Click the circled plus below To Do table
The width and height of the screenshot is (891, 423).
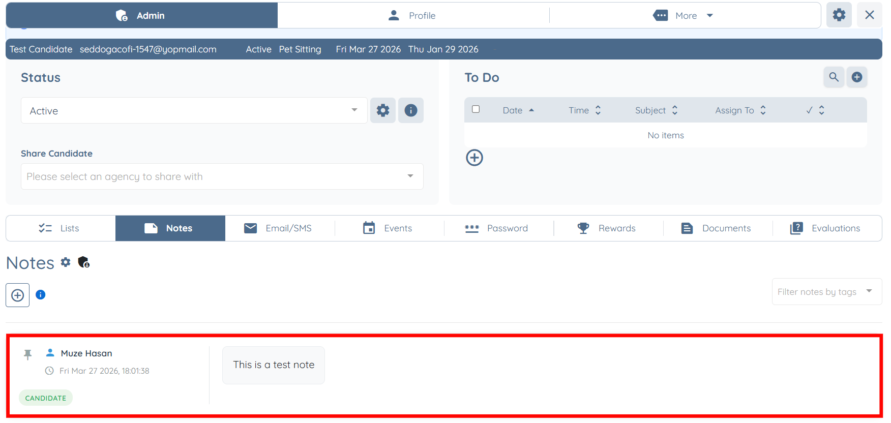[x=474, y=158]
